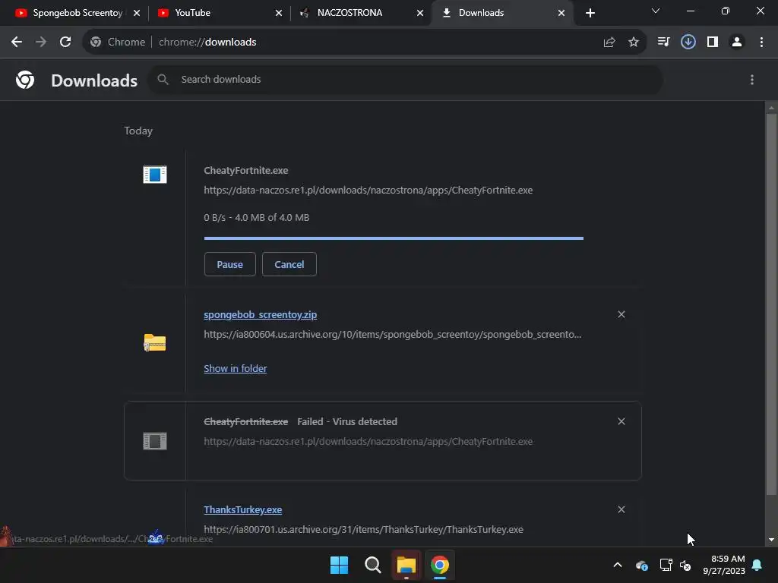Click Show in folder for spongebob_screentoy.zip
The width and height of the screenshot is (778, 583).
tap(236, 368)
